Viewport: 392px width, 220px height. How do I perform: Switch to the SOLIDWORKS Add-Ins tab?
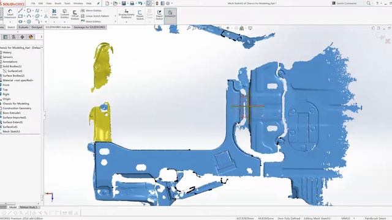pos(58,27)
